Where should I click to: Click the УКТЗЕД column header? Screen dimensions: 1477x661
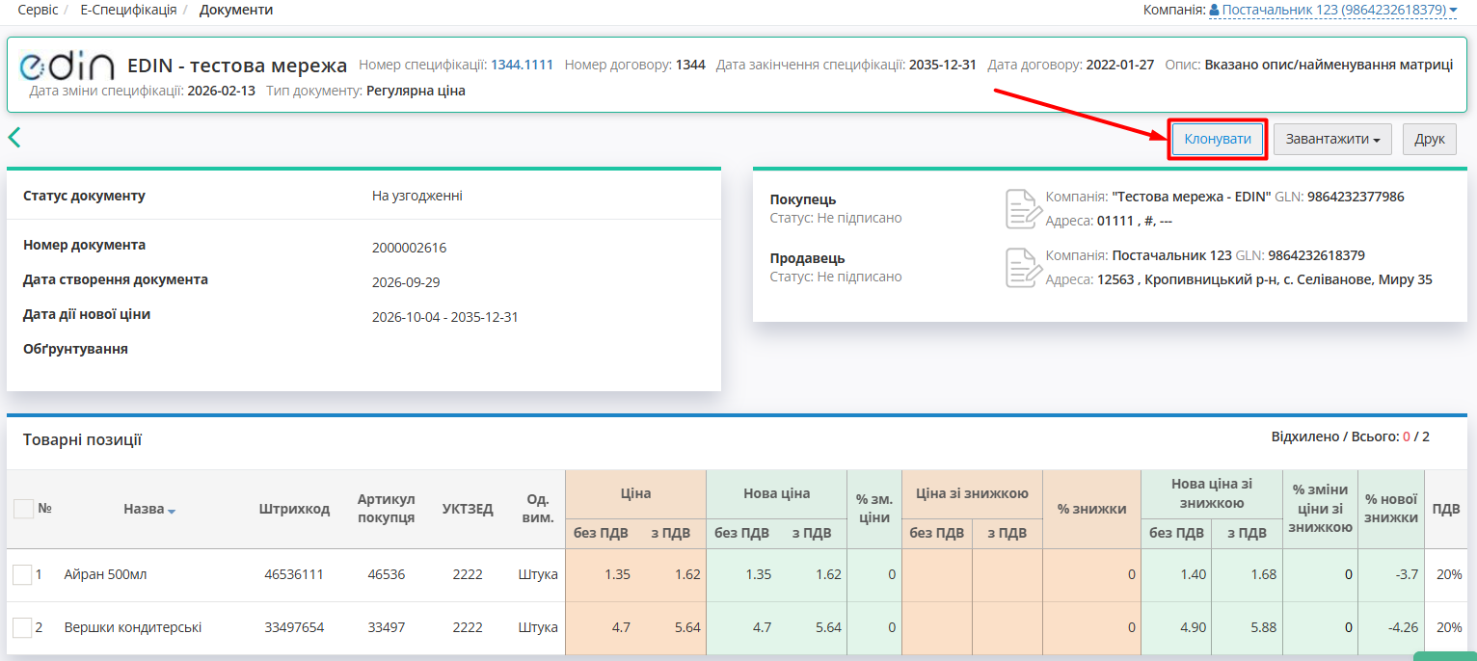(x=468, y=509)
